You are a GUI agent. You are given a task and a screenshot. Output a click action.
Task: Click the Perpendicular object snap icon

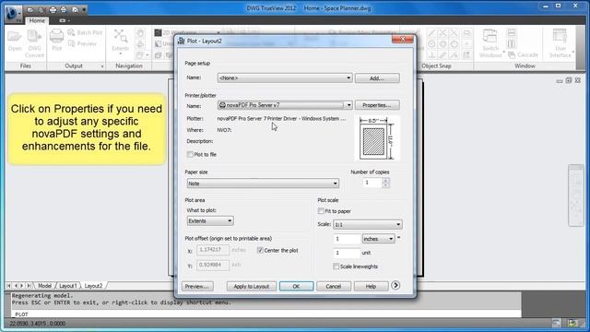click(431, 55)
